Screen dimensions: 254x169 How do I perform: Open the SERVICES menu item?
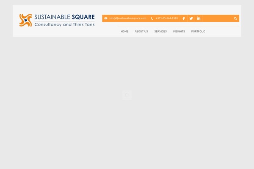coord(160,31)
